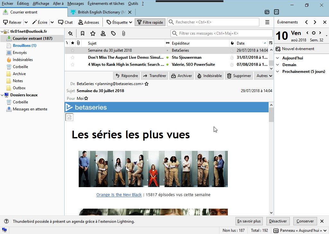Click the pin icon to keep filters applied
This screenshot has height=234, width=329.
(70, 33)
